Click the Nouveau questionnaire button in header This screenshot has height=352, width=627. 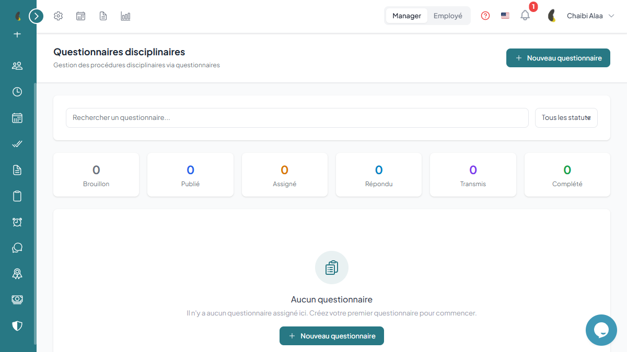click(x=558, y=58)
